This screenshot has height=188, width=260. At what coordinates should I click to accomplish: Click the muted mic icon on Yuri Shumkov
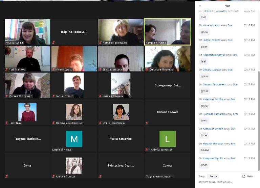[7, 70]
